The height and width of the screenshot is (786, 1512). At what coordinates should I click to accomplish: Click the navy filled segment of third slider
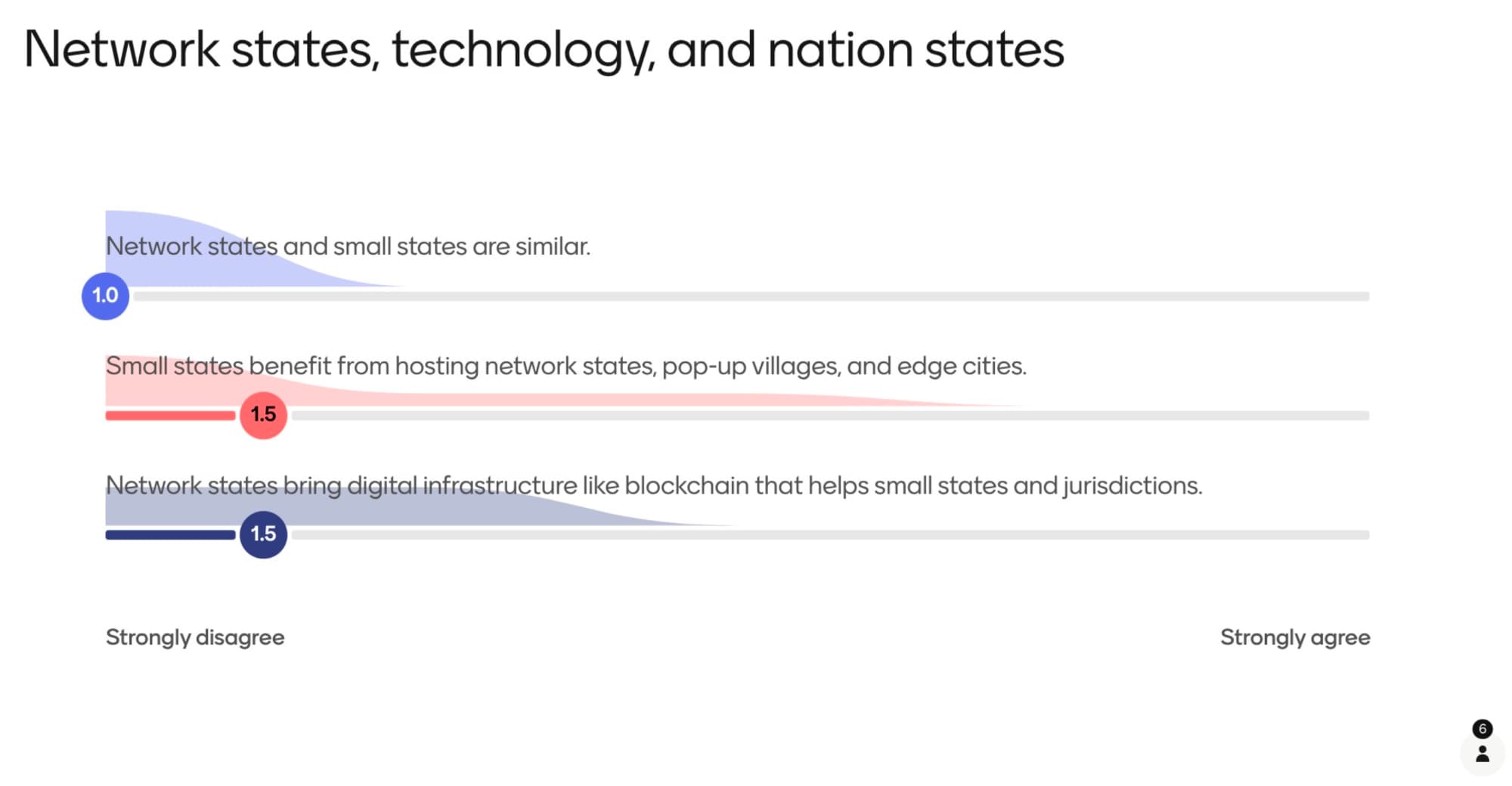click(x=170, y=535)
